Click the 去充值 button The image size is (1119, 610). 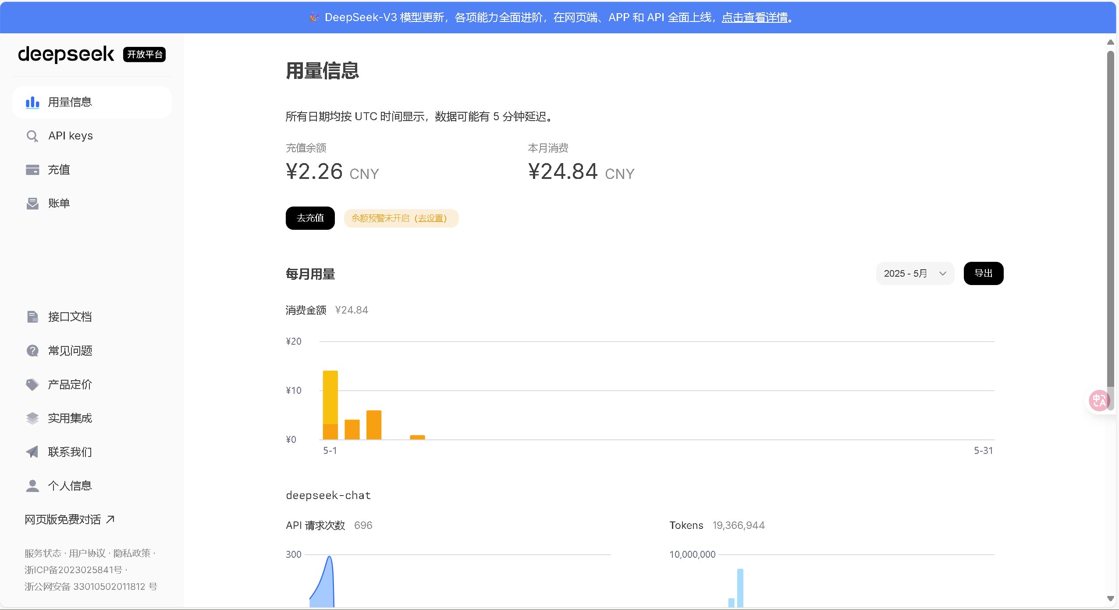pyautogui.click(x=309, y=218)
